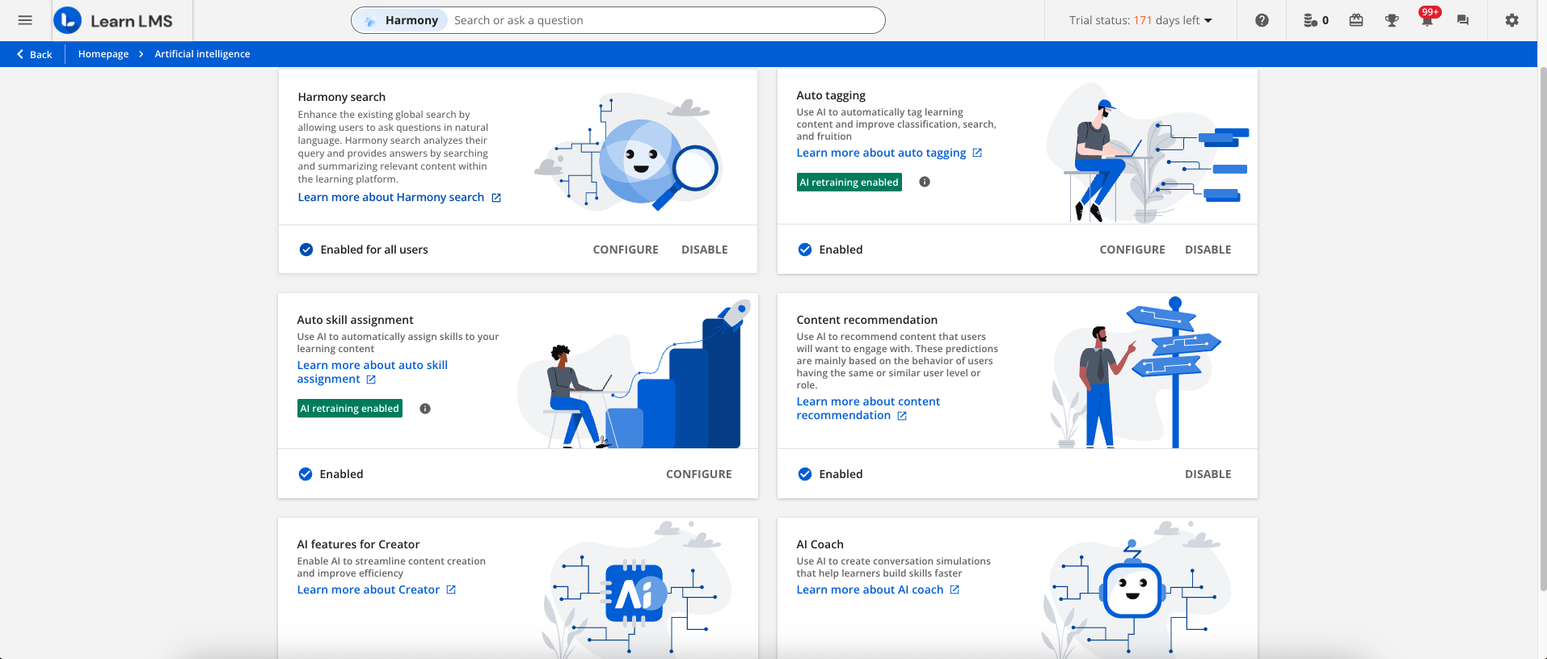1547x659 pixels.
Task: Click external link icon after content recommendation link
Action: 902,416
